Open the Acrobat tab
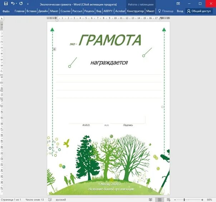 [x=120, y=11]
